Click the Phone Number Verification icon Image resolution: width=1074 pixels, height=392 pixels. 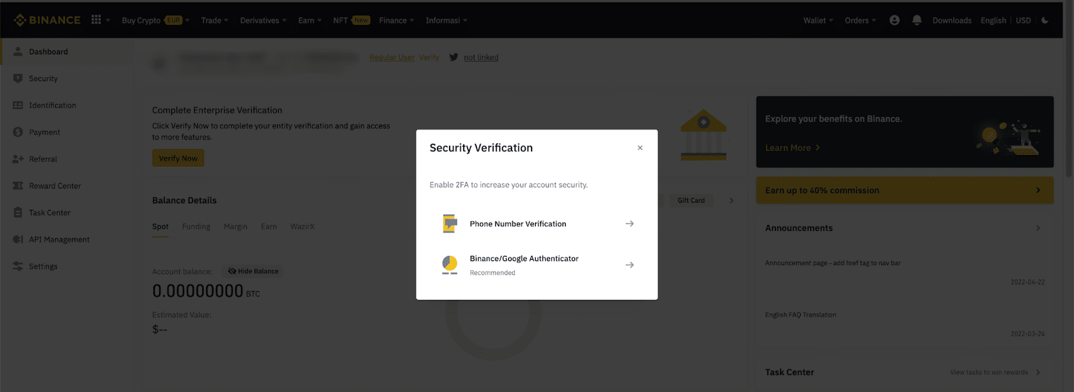click(450, 224)
